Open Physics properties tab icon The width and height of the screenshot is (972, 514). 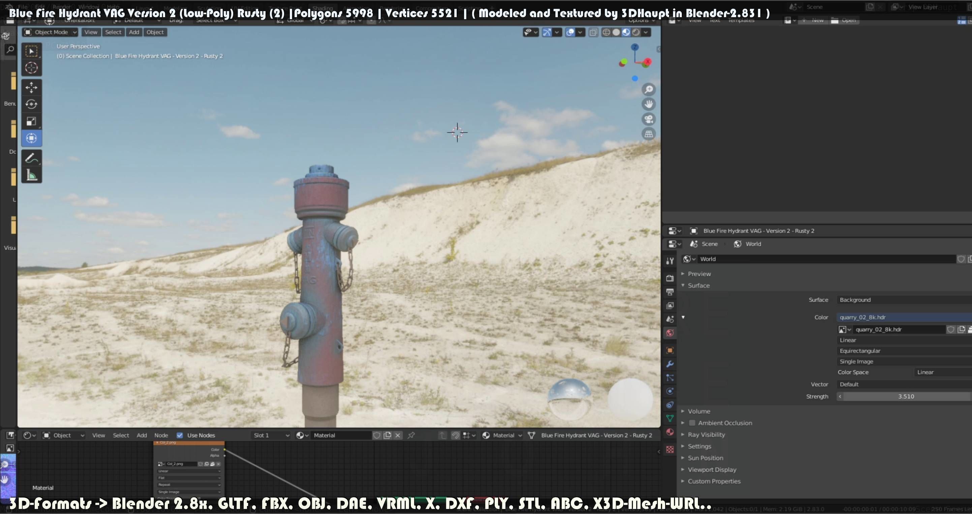click(x=670, y=391)
